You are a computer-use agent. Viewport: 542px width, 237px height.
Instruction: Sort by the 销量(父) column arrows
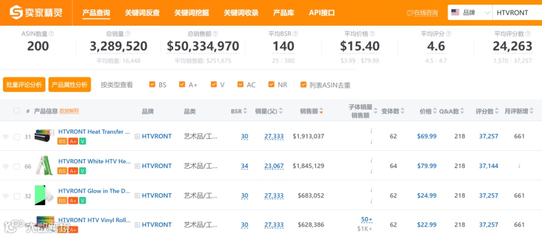(x=281, y=111)
